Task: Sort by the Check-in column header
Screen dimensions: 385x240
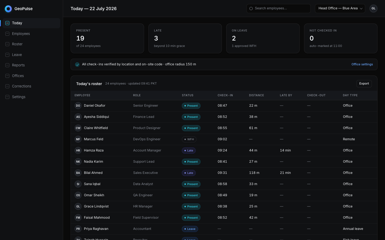Action: tap(225, 95)
